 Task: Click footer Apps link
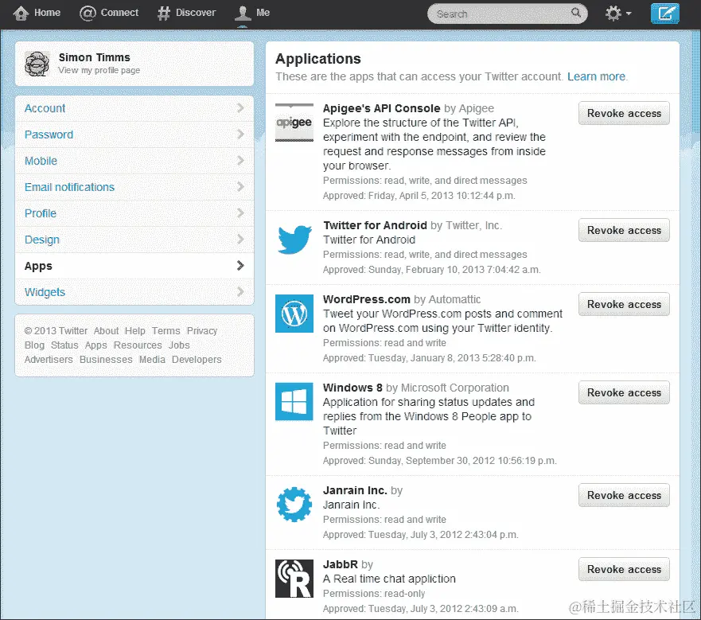(96, 345)
